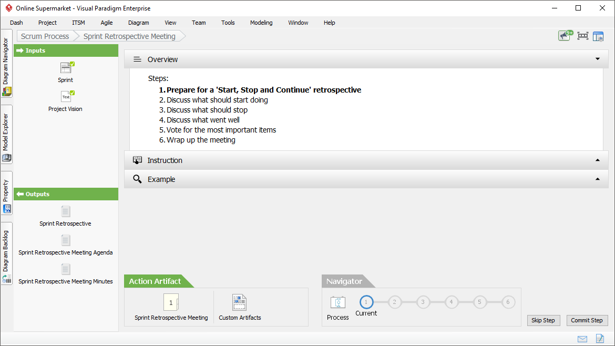Open the Diagram Backlog side tab
The height and width of the screenshot is (346, 615).
6,253
